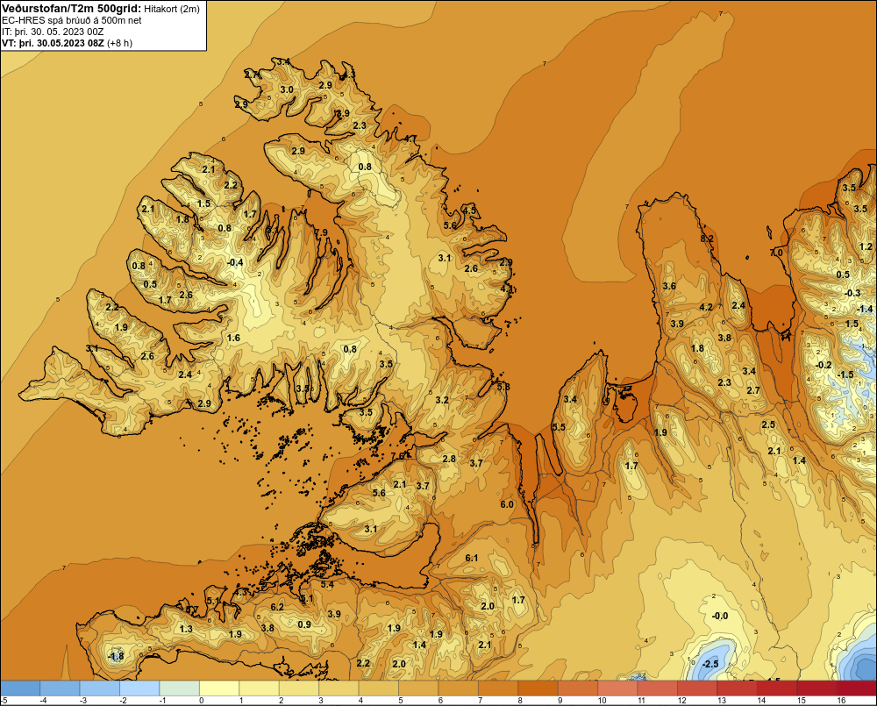The height and width of the screenshot is (706, 877).
Task: Click the 'IT: þri. 30. 05. 2023 00Z' line
Action: [53, 32]
